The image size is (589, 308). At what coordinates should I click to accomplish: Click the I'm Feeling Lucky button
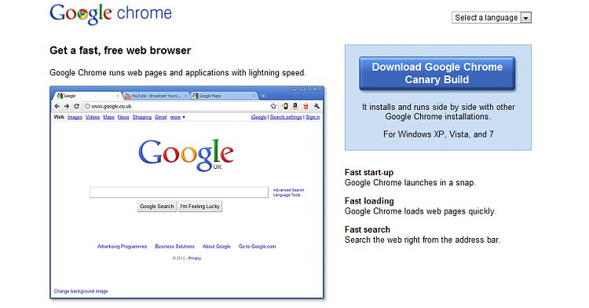coord(199,206)
